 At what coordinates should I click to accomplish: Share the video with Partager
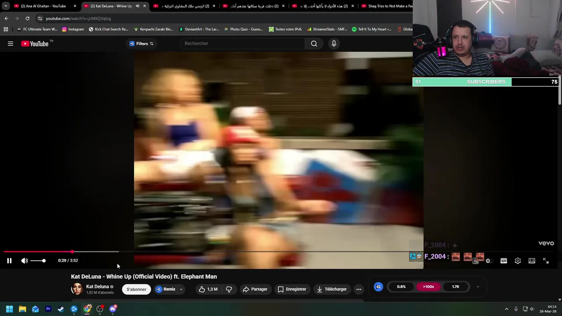255,289
